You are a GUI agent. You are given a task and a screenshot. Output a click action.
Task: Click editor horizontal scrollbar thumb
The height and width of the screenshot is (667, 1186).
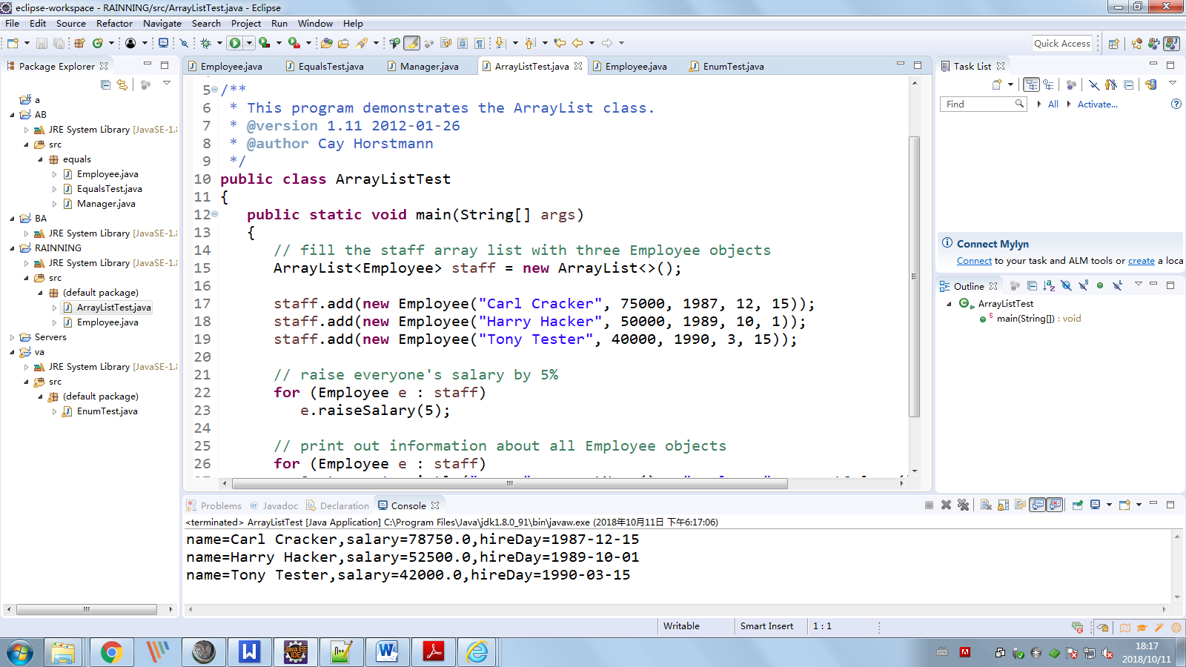pyautogui.click(x=510, y=483)
